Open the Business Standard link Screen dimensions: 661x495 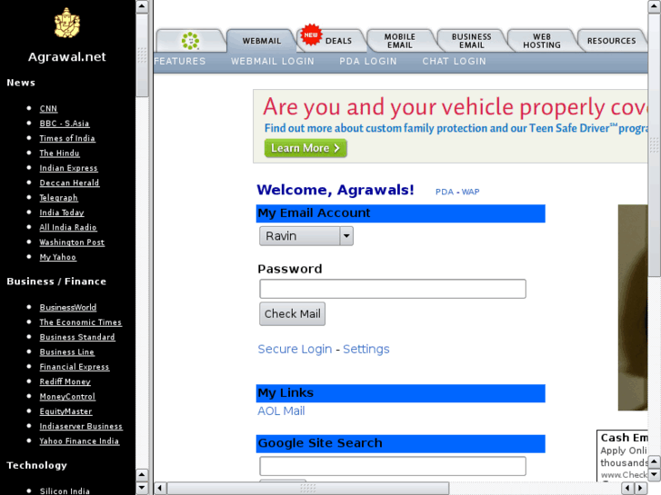coord(77,337)
